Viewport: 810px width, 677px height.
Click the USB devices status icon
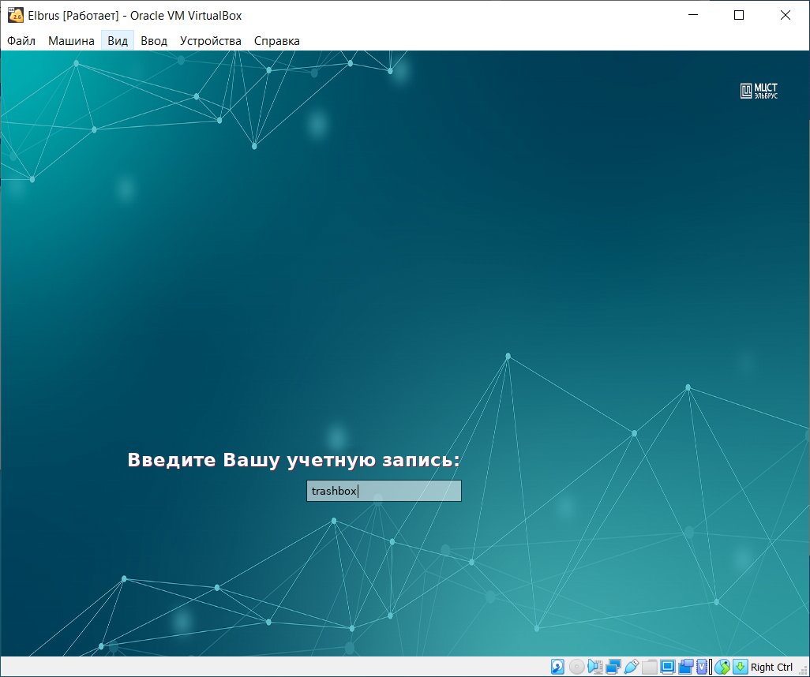[x=632, y=667]
